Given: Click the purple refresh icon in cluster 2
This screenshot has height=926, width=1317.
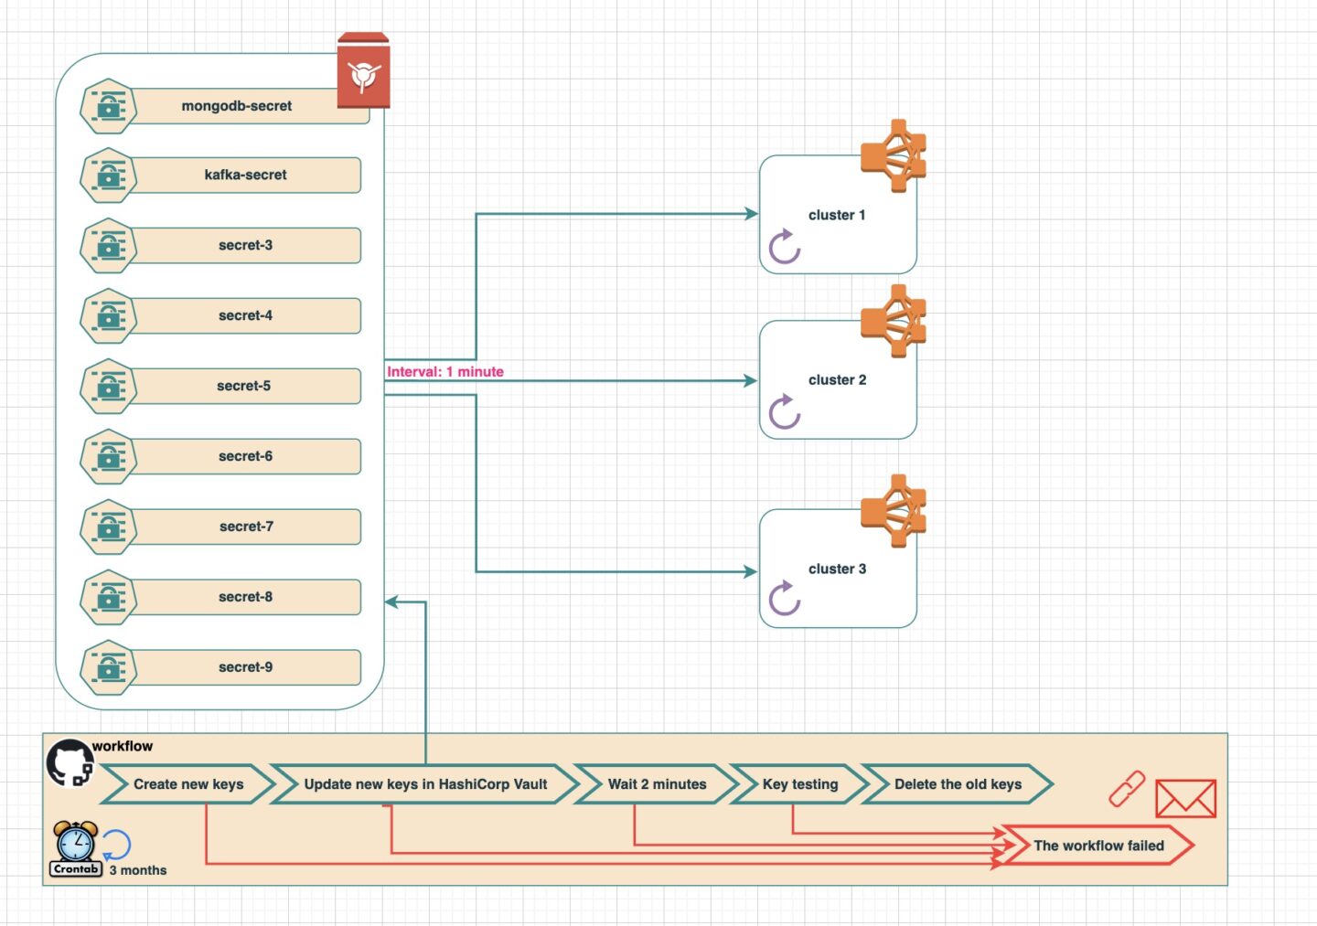Looking at the screenshot, I should click(785, 412).
